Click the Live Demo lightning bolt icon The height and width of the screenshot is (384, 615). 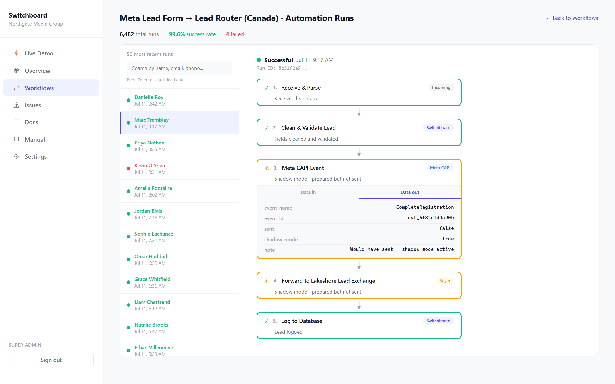point(16,53)
